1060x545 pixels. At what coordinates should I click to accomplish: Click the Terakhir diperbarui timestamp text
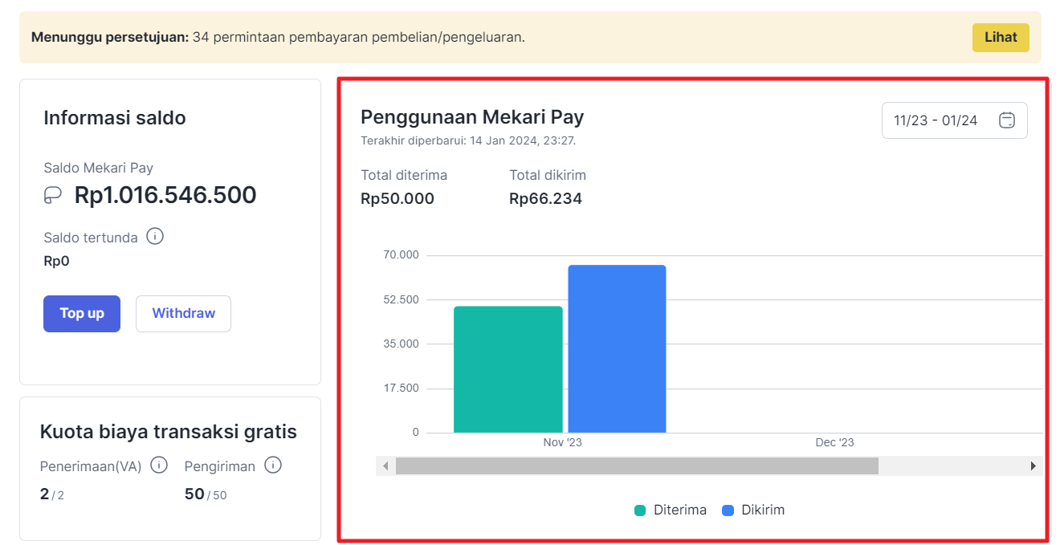pyautogui.click(x=468, y=140)
